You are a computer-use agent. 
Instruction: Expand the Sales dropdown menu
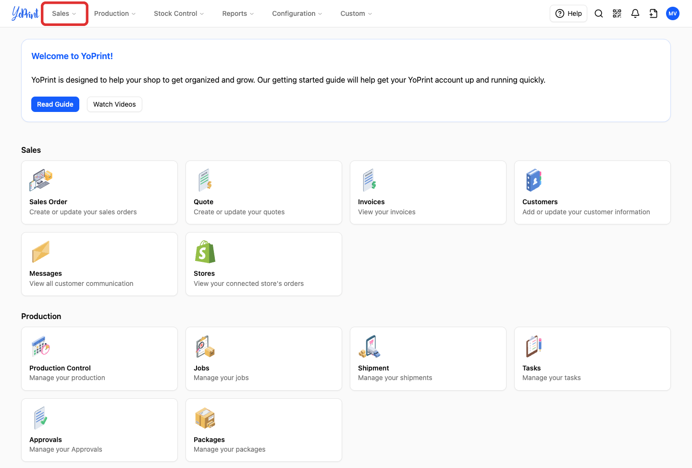click(64, 13)
